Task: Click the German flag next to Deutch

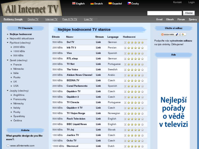Action: (x=92, y=4)
